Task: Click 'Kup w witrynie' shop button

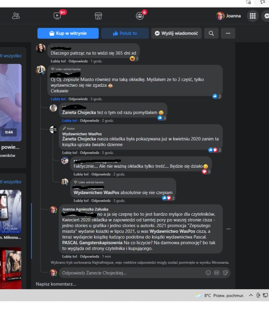Action: pos(68,33)
